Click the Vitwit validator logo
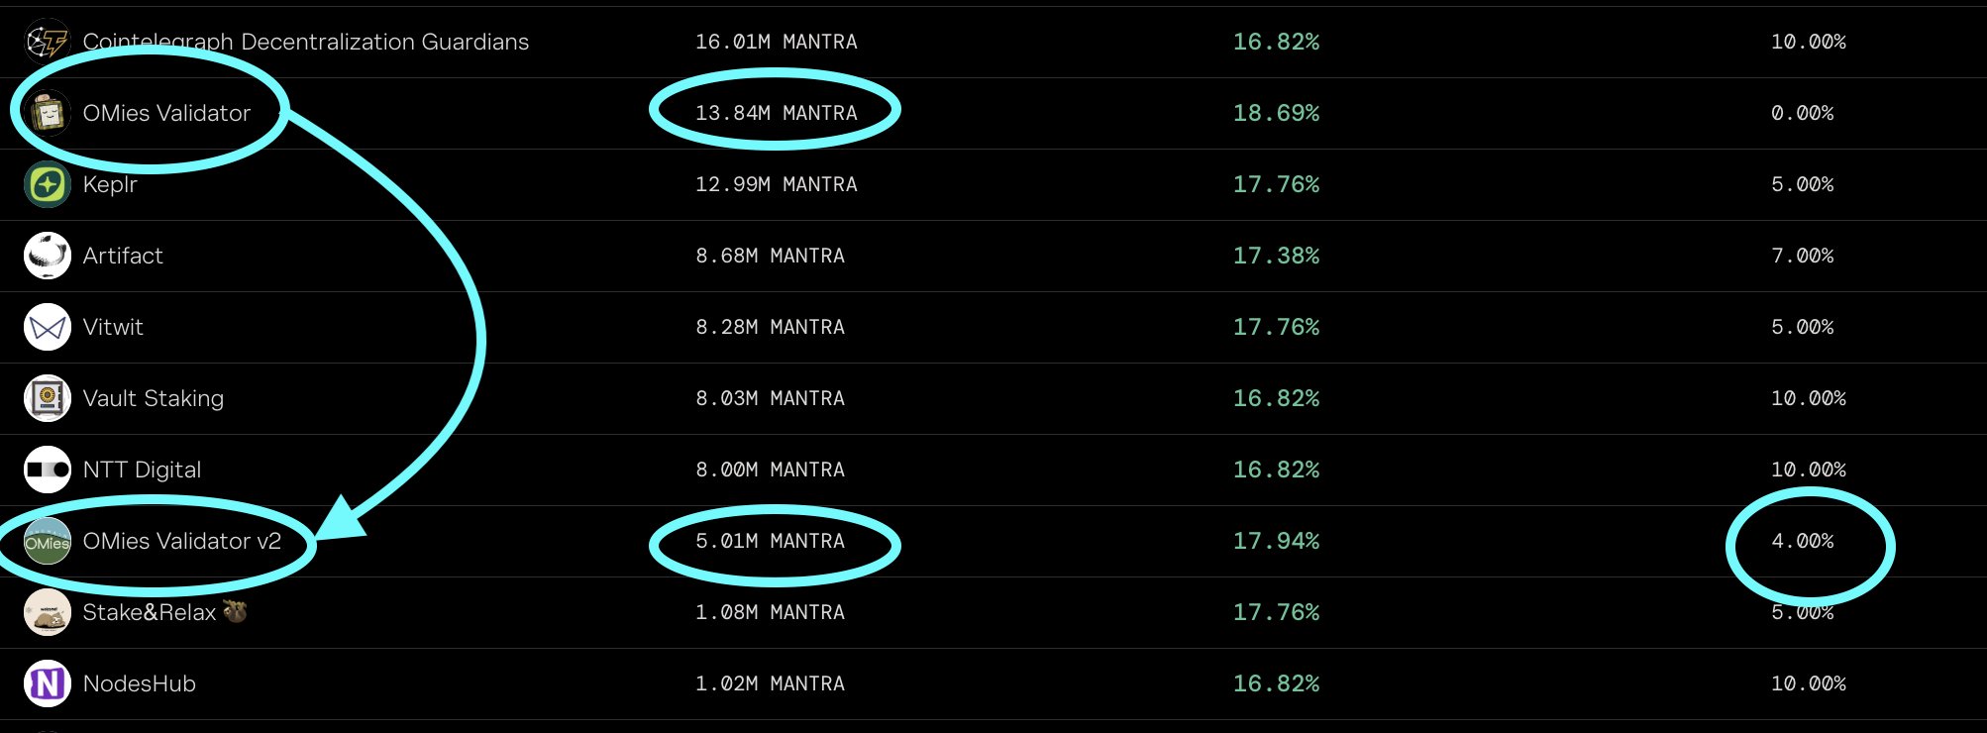Image resolution: width=1987 pixels, height=733 pixels. [x=47, y=327]
